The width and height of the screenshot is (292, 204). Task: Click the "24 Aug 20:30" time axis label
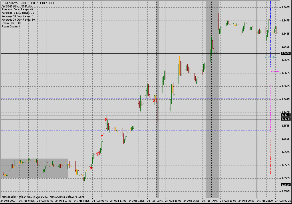click(246, 201)
